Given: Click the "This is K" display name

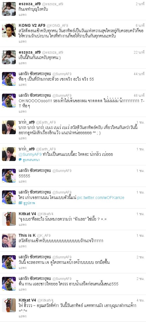Looking at the screenshot, I should (x=27, y=235).
